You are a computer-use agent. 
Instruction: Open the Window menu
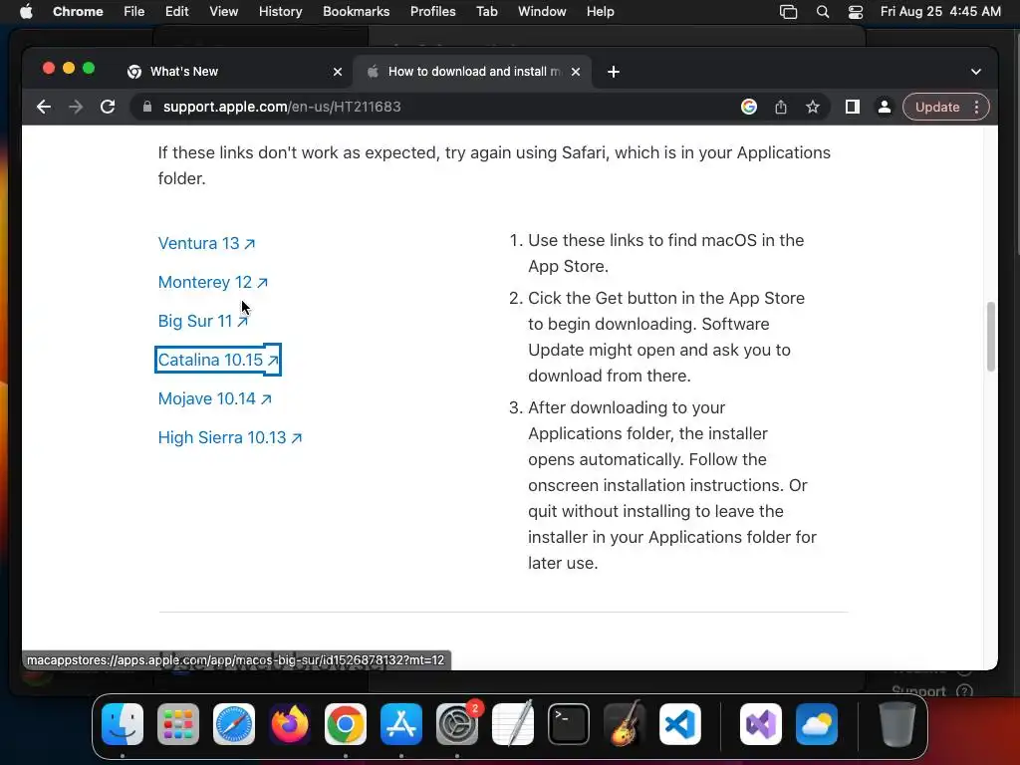pyautogui.click(x=542, y=12)
